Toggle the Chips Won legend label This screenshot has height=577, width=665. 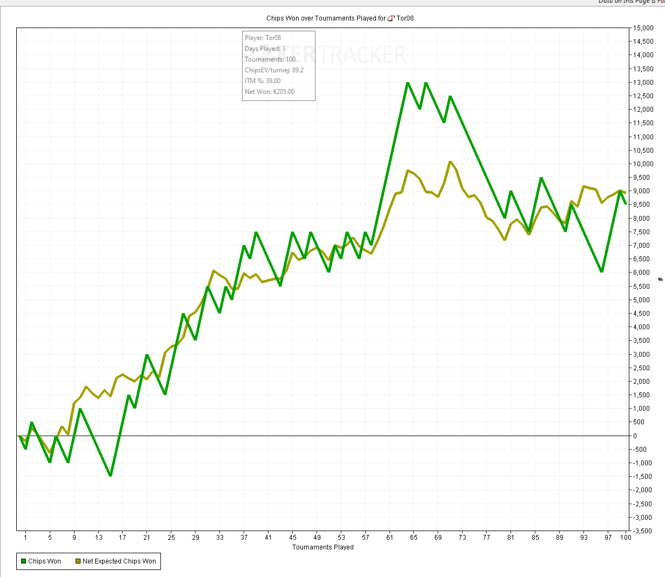[44, 561]
